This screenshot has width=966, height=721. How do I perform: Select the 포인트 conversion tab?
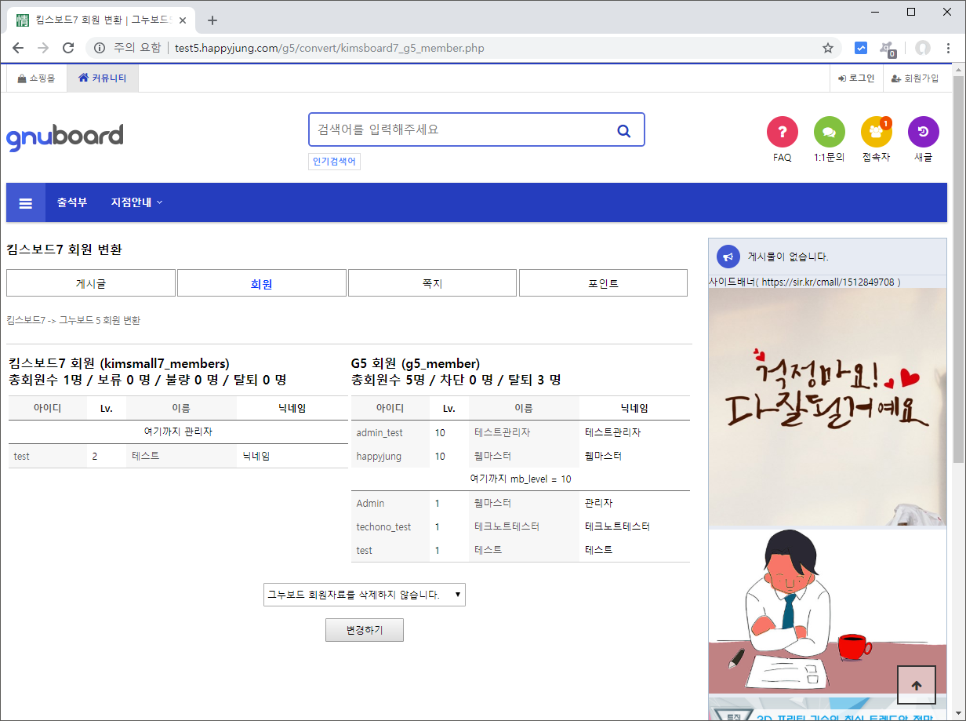click(603, 283)
